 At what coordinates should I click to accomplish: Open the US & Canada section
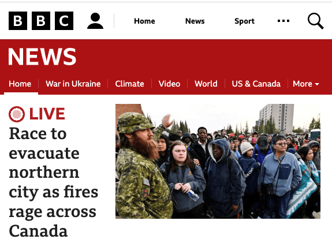256,84
